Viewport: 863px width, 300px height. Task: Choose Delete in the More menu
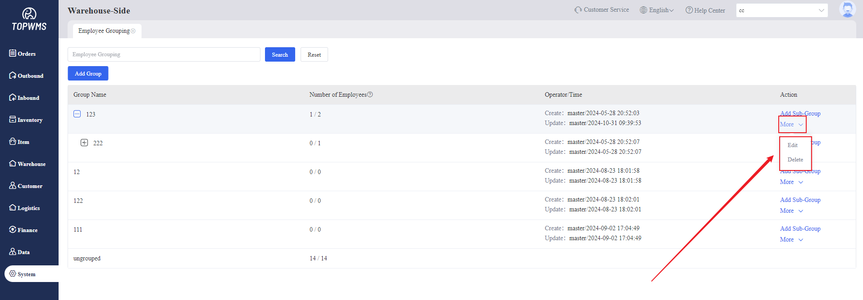795,160
